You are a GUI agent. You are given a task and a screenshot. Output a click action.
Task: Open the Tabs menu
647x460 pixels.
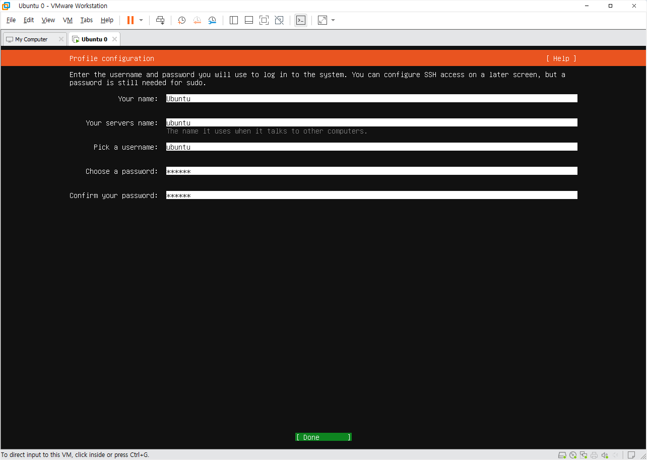[x=87, y=20]
